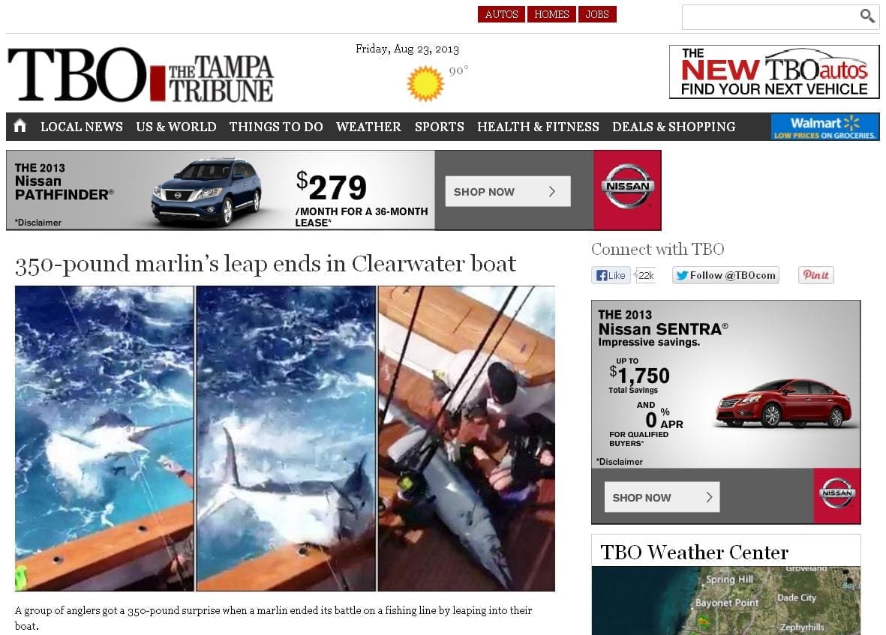The width and height of the screenshot is (886, 635).
Task: Open the AUTOS tab
Action: tap(501, 14)
